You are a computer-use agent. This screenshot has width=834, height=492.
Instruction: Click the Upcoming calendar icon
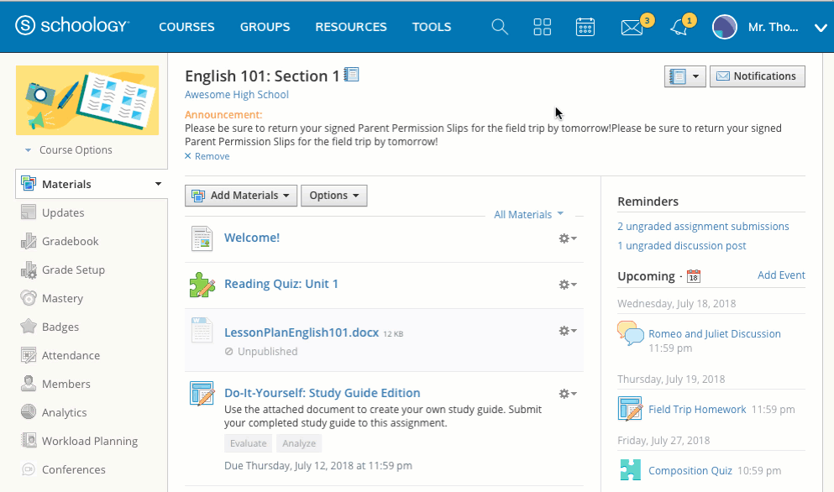pyautogui.click(x=693, y=276)
